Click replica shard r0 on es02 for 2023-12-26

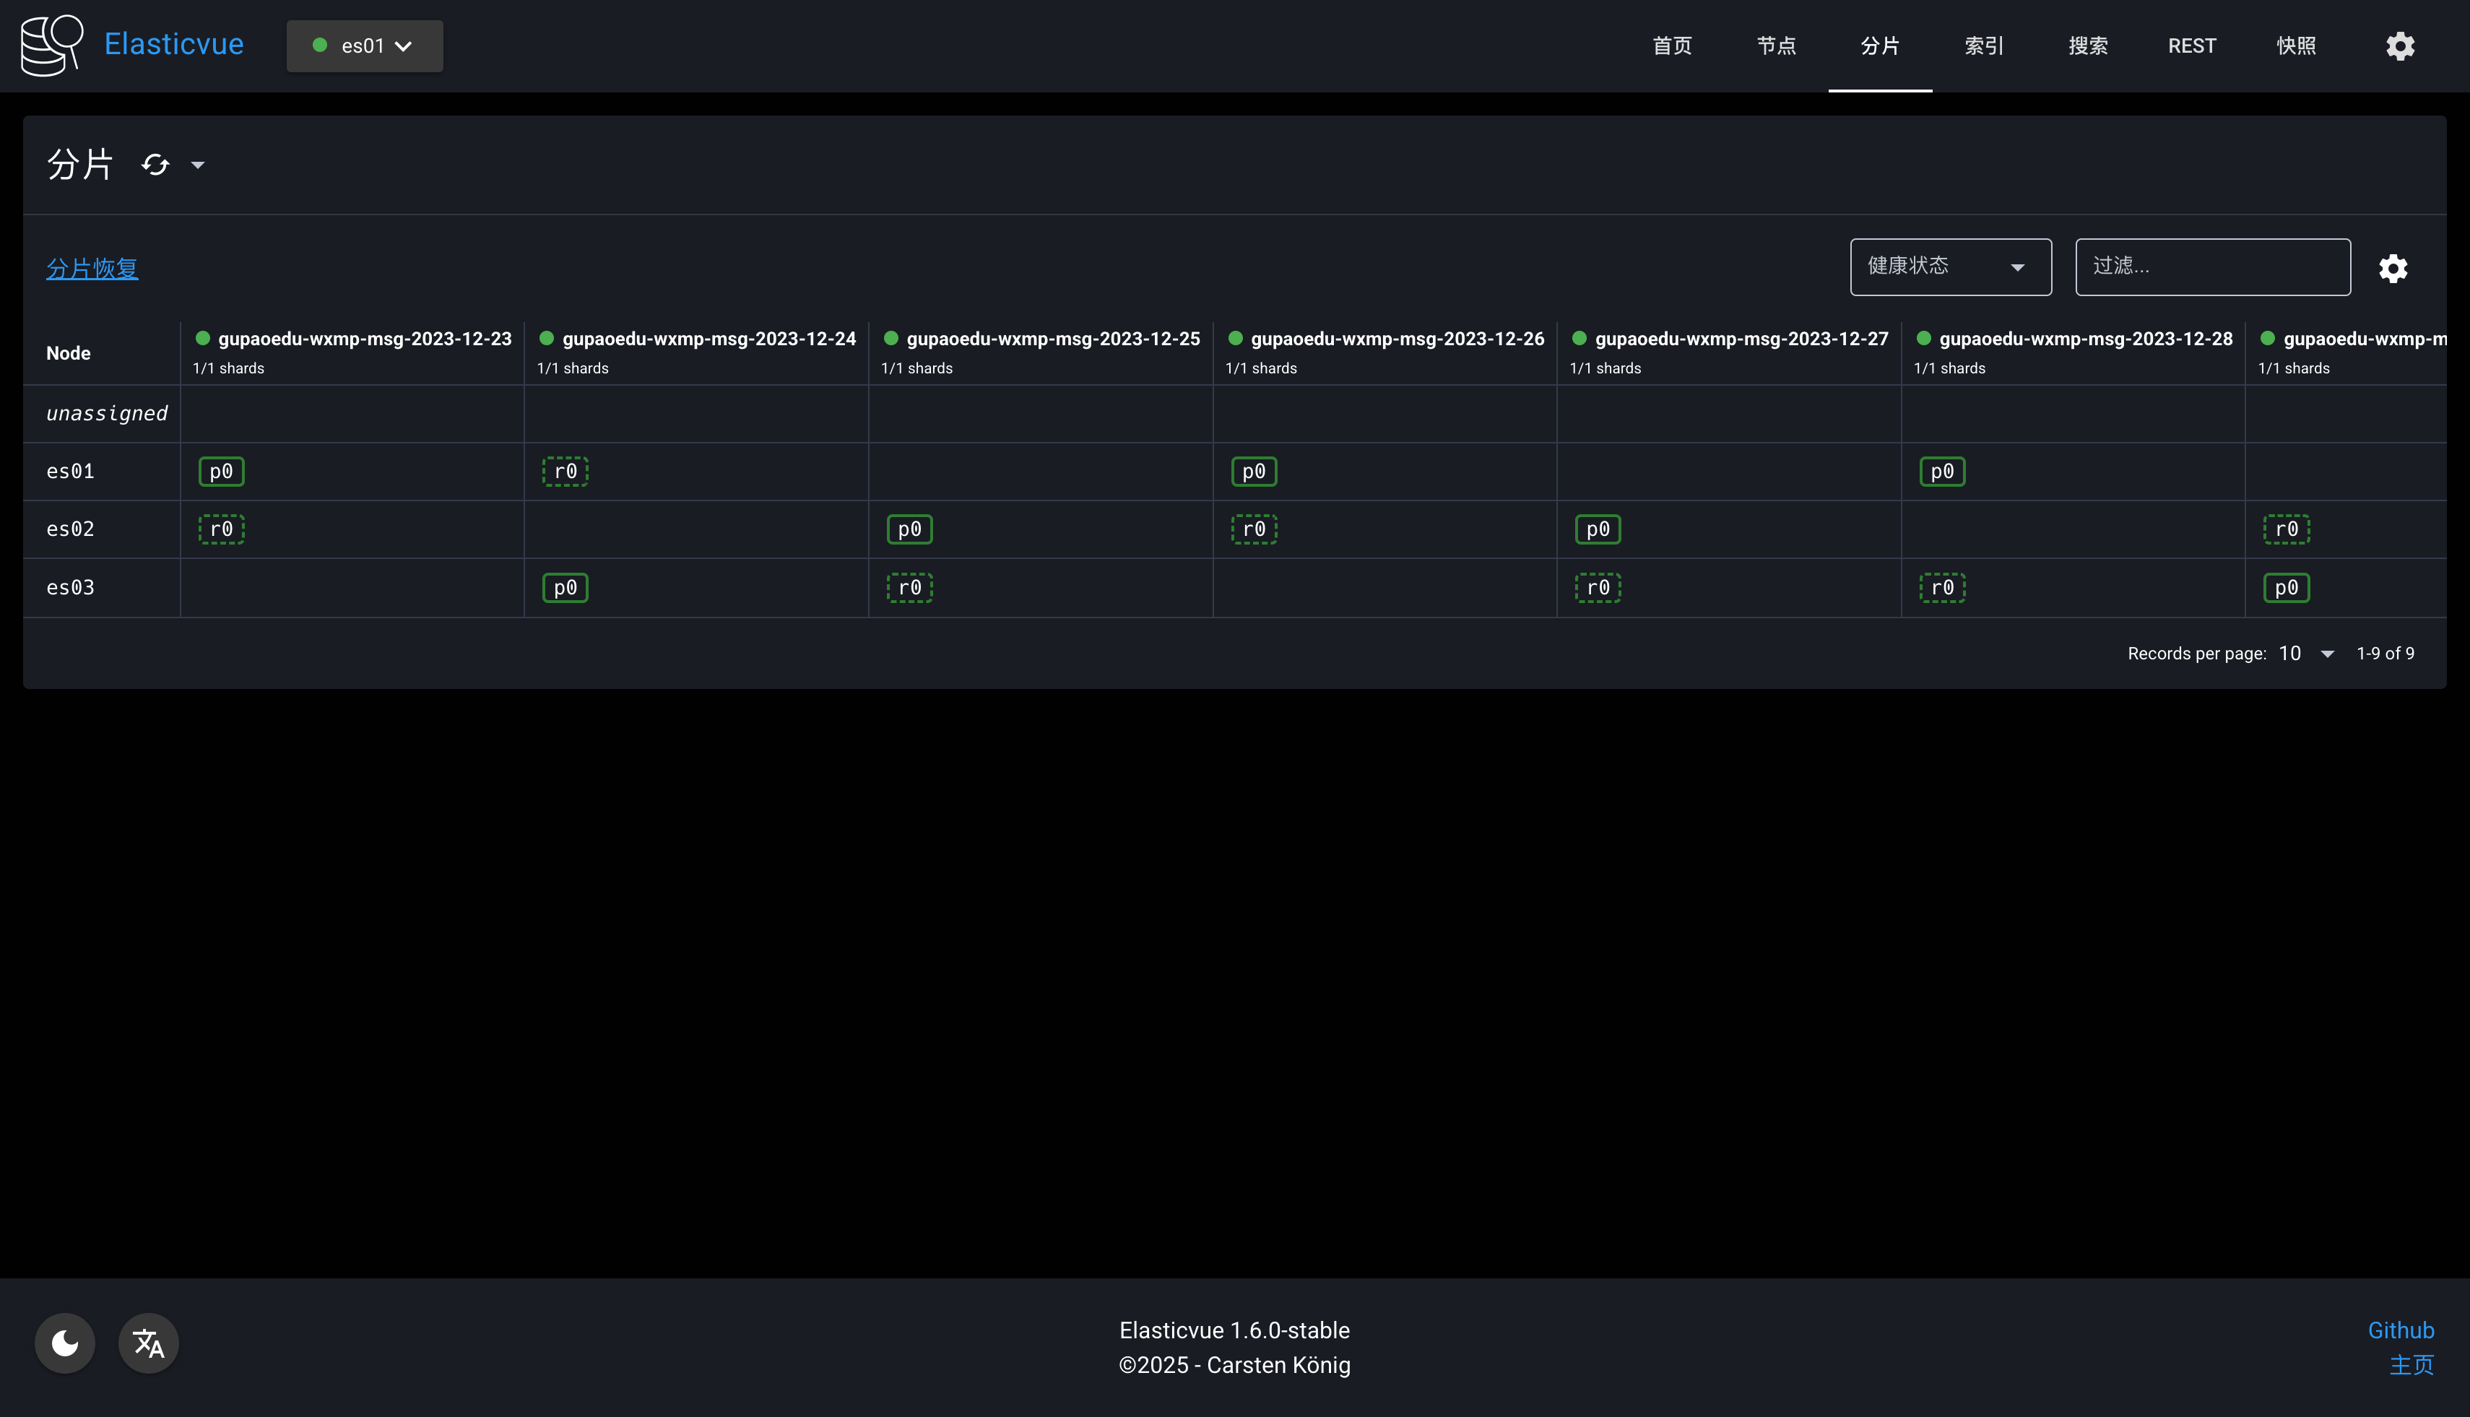(1254, 529)
